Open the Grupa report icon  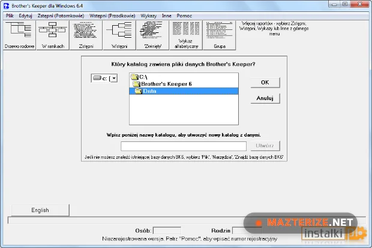tap(220, 35)
